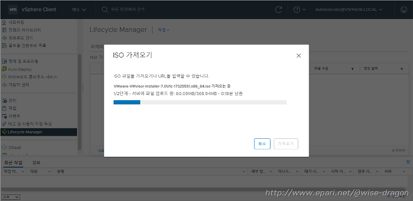The width and height of the screenshot is (413, 201).
Task: Click the Lifecycle Manager diamond icon
Action: (x=4, y=132)
